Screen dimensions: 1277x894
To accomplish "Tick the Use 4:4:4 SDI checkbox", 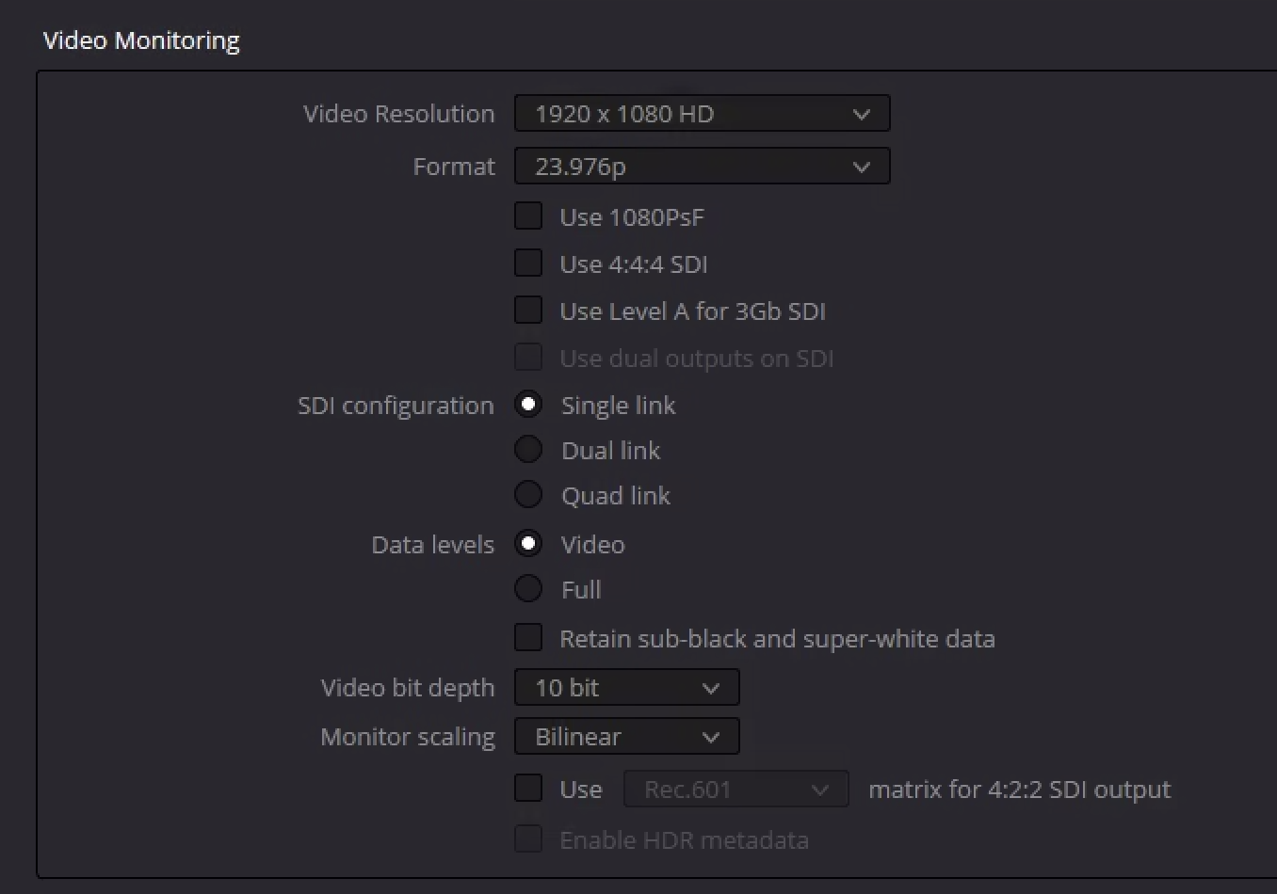I will point(528,263).
